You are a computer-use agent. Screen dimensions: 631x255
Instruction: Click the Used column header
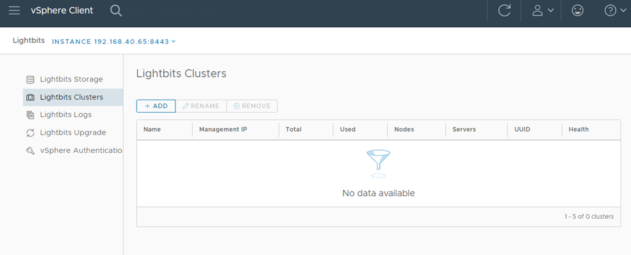coord(348,129)
